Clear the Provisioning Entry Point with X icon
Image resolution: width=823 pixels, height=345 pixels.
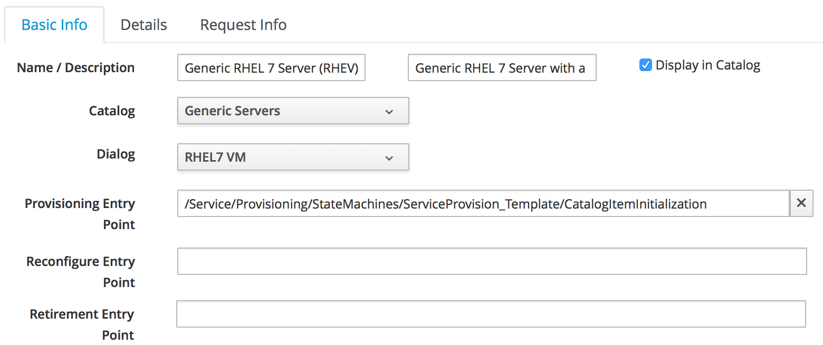coord(801,203)
